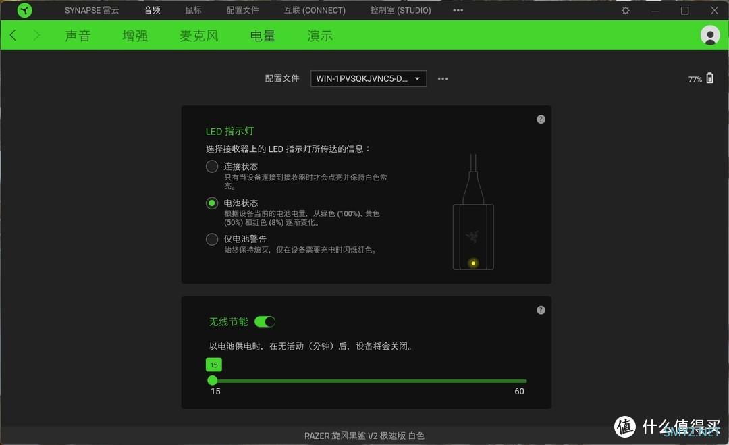Click the LED 指示灯 heading

click(230, 131)
